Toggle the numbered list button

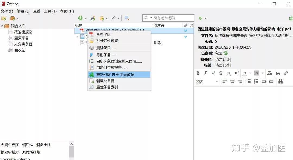pyautogui.click(x=256, y=81)
